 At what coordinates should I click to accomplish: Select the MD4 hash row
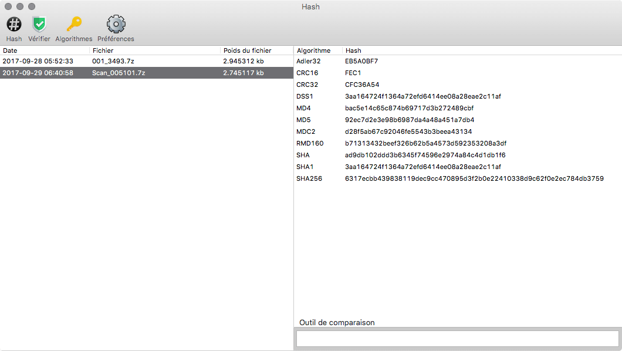pos(458,108)
